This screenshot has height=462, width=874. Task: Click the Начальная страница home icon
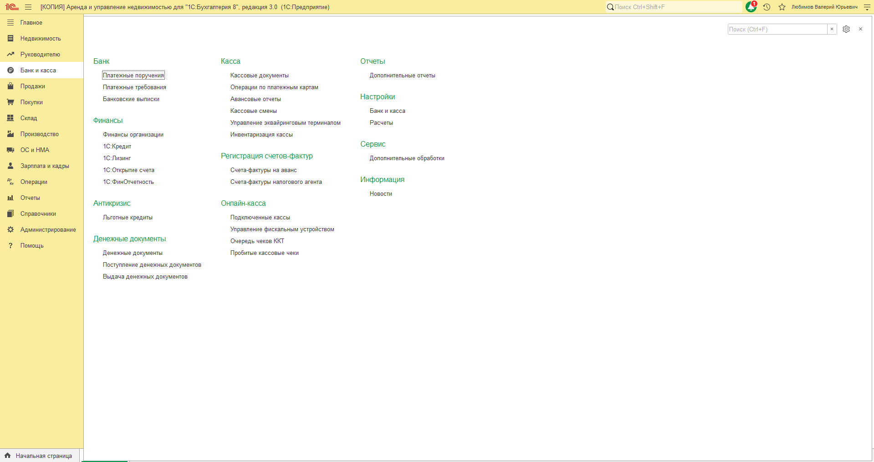click(x=8, y=455)
